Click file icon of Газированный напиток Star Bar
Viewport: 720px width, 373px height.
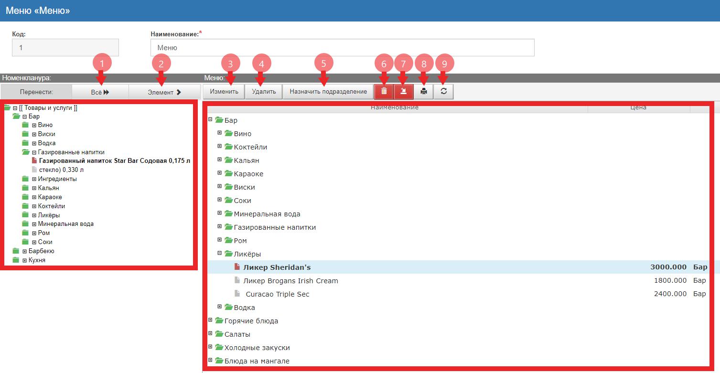click(34, 161)
